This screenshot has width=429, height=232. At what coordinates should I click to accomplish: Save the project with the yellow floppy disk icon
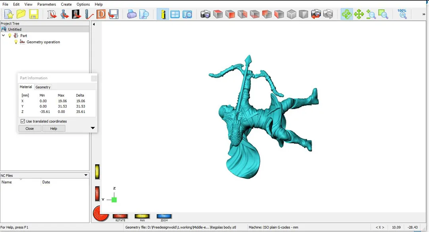(x=33, y=14)
